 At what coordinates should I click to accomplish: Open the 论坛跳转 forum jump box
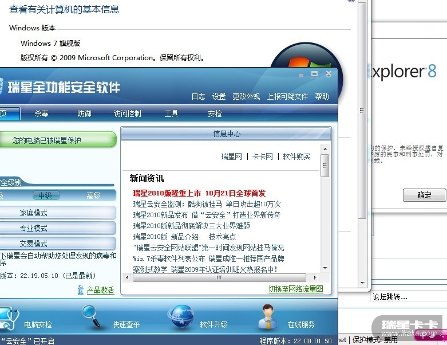(409, 297)
